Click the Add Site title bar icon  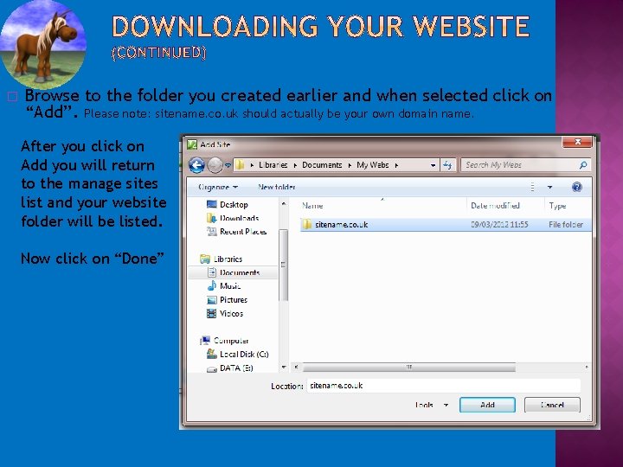coord(192,144)
